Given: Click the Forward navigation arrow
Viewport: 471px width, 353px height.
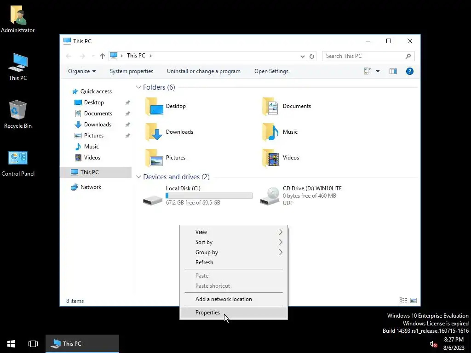Looking at the screenshot, I should click(x=82, y=56).
